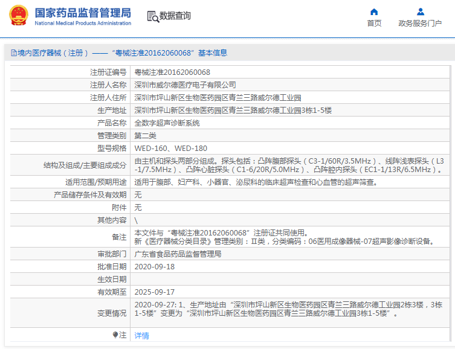Image resolution: width=455 pixels, height=349 pixels.
Task: Click the 变更情况 row label
Action: coord(112,313)
